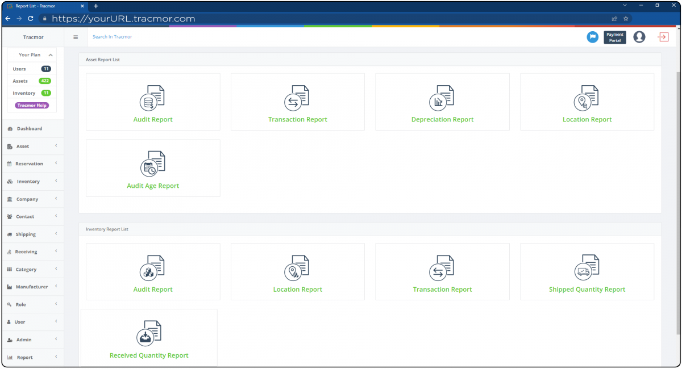Click the Shipping truck sidebar icon
The width and height of the screenshot is (682, 369).
point(10,234)
